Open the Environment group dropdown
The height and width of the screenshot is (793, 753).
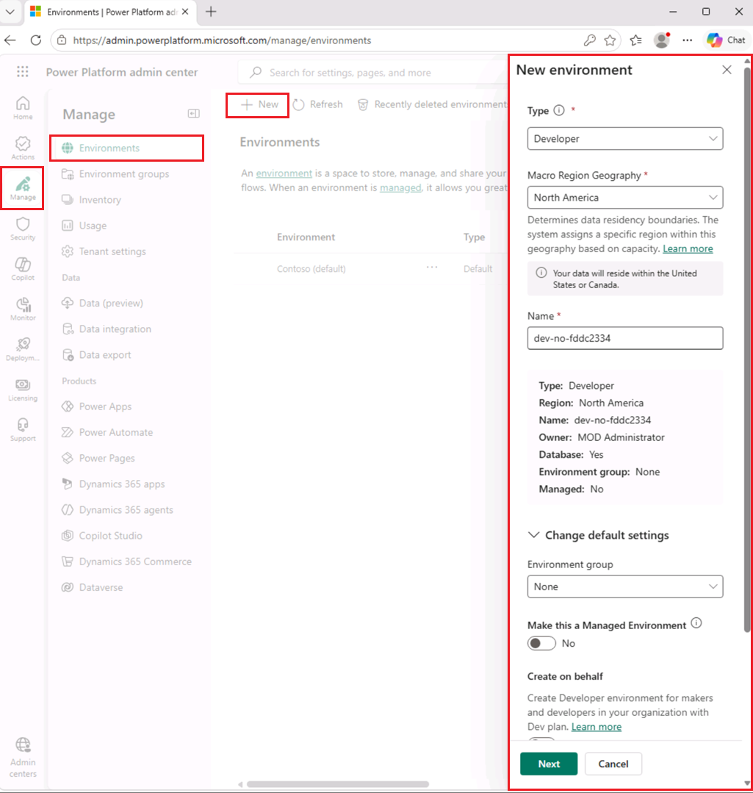click(x=625, y=586)
